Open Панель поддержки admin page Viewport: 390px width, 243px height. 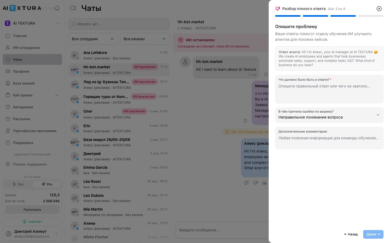32,164
